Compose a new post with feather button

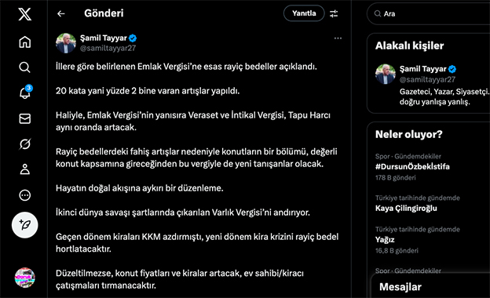(x=24, y=225)
